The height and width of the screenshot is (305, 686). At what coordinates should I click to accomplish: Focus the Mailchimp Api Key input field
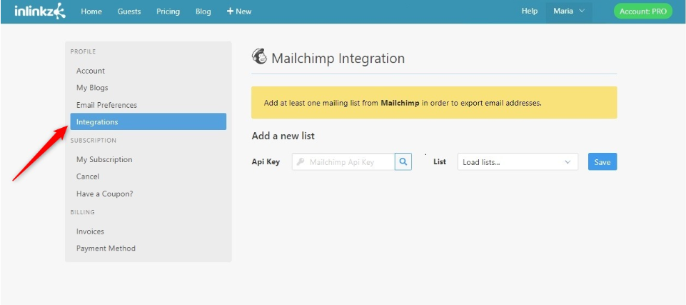pos(343,162)
